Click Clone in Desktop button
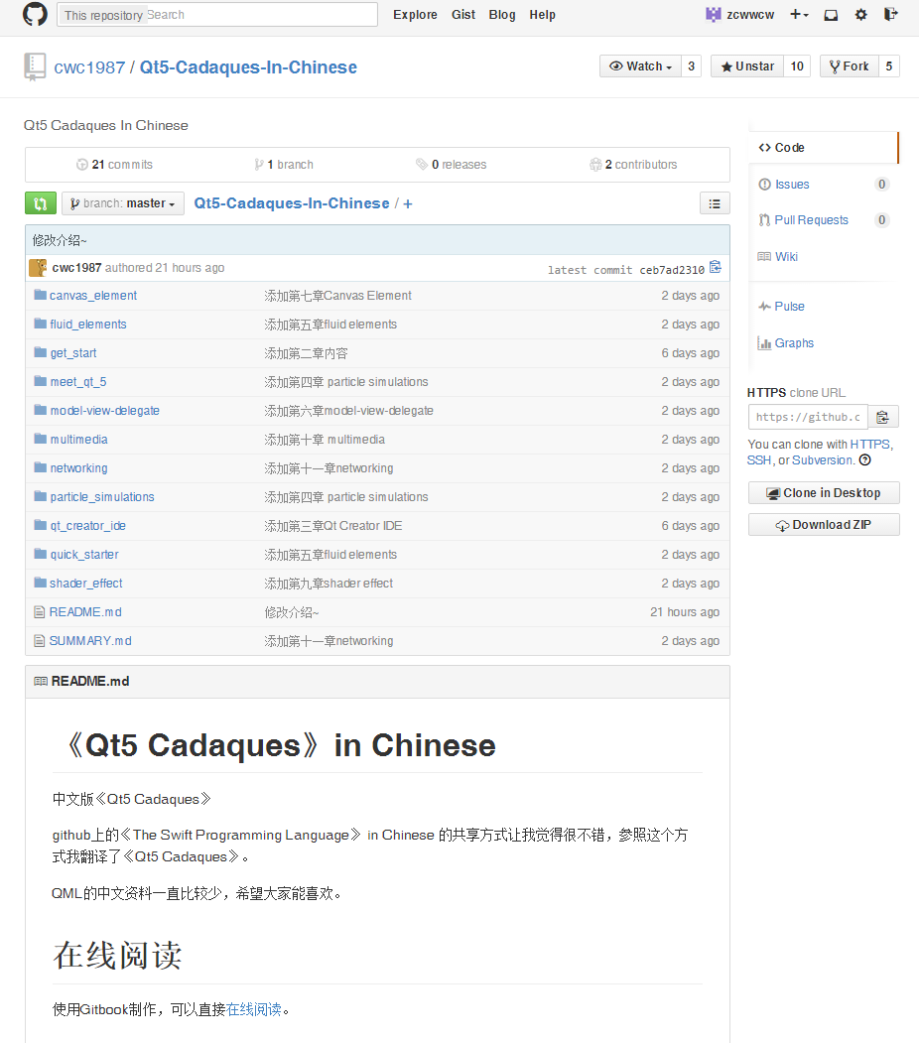This screenshot has height=1043, width=919. (824, 493)
